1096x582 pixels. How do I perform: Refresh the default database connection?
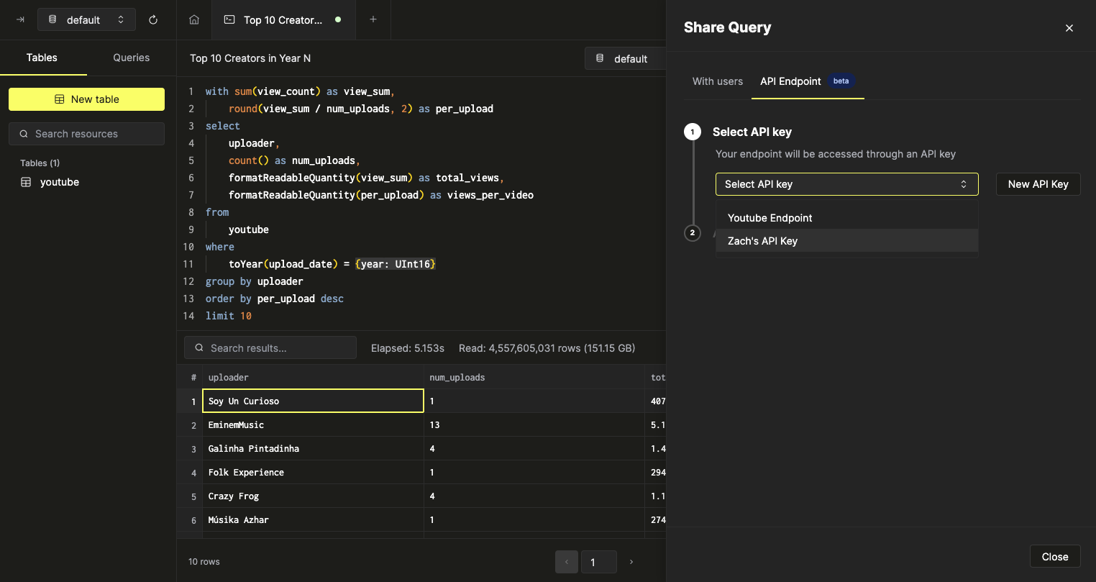[x=153, y=19]
